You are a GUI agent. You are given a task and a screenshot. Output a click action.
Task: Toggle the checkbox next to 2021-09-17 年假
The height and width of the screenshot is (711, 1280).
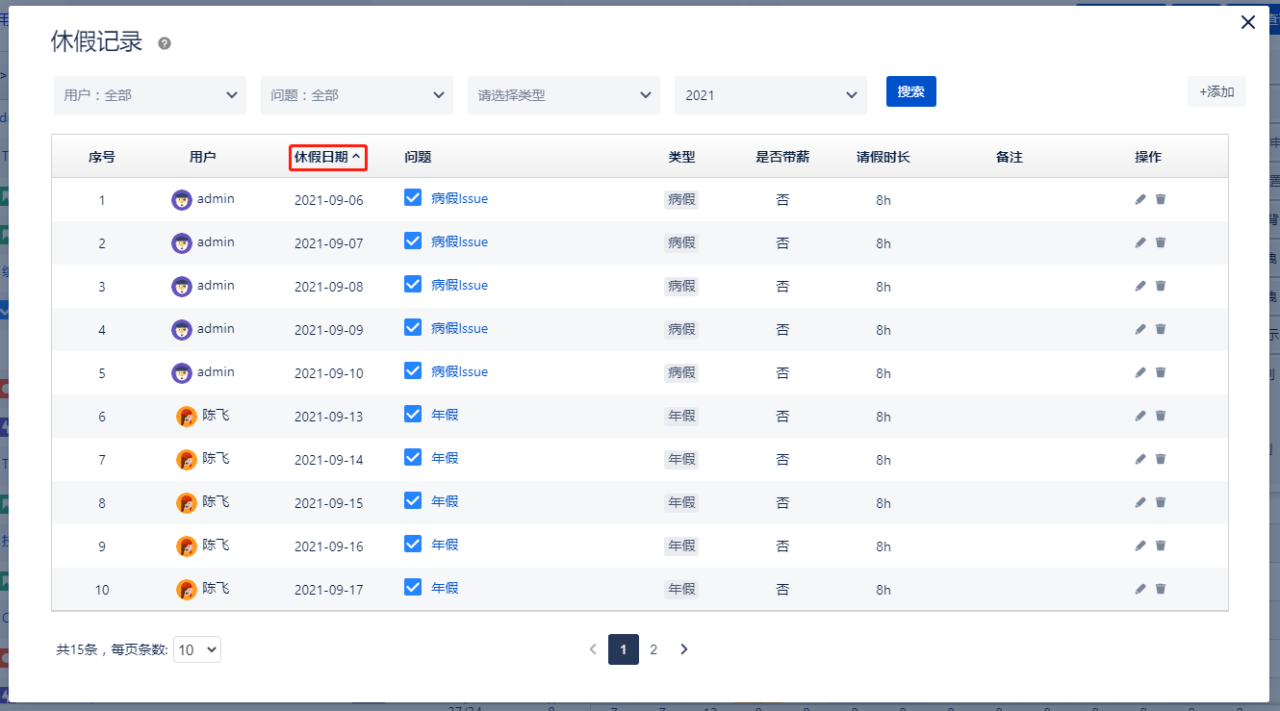(413, 587)
